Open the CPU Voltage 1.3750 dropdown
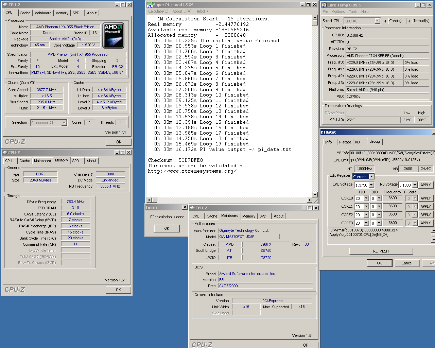 [371, 185]
